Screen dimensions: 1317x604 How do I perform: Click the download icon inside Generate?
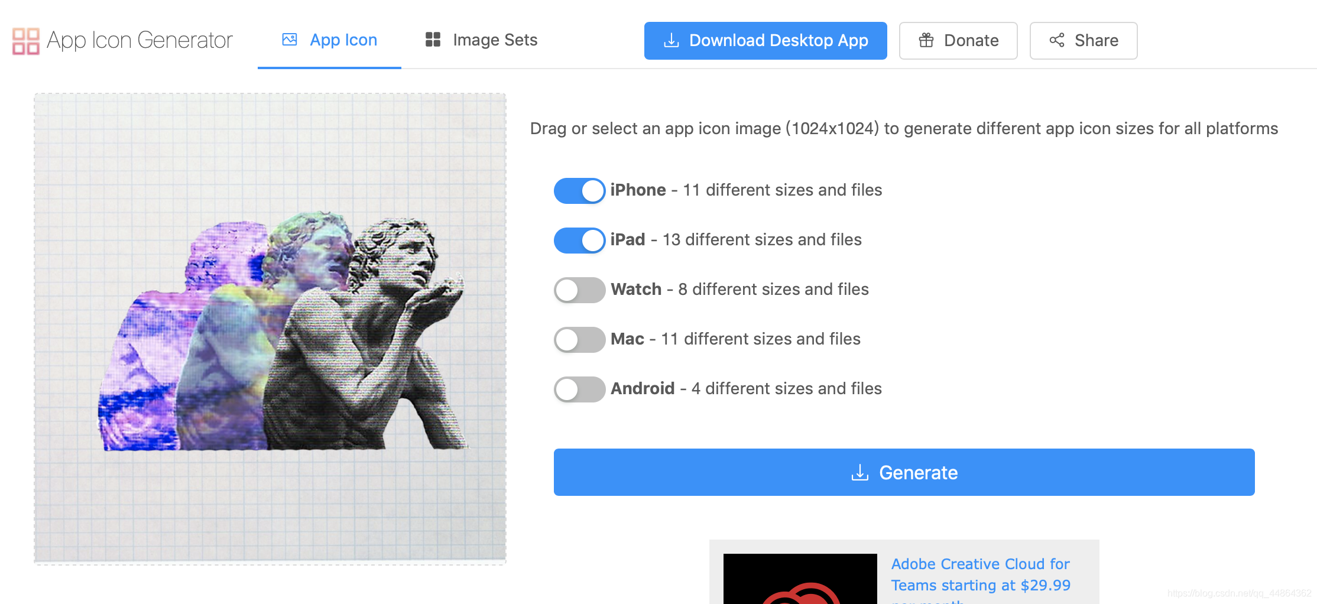click(860, 472)
